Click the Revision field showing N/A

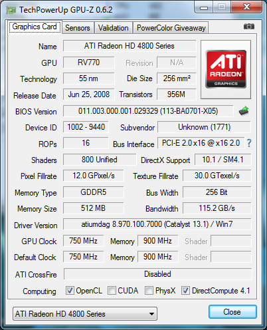point(177,63)
